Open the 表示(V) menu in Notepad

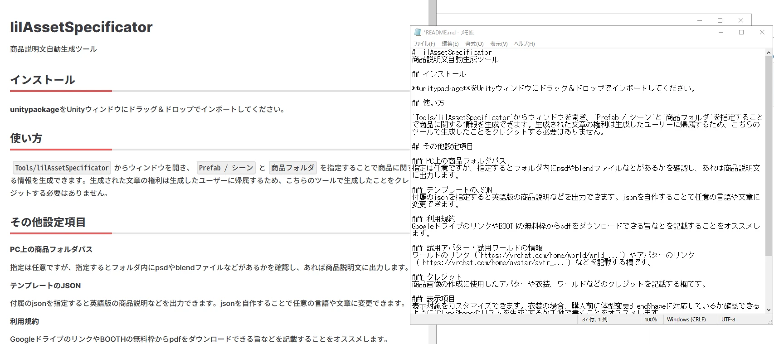click(499, 44)
